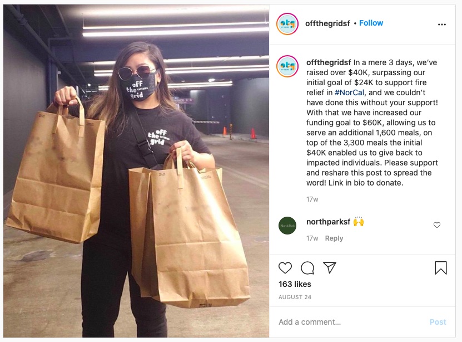
Task: Open the northparksf username link
Action: [x=328, y=222]
